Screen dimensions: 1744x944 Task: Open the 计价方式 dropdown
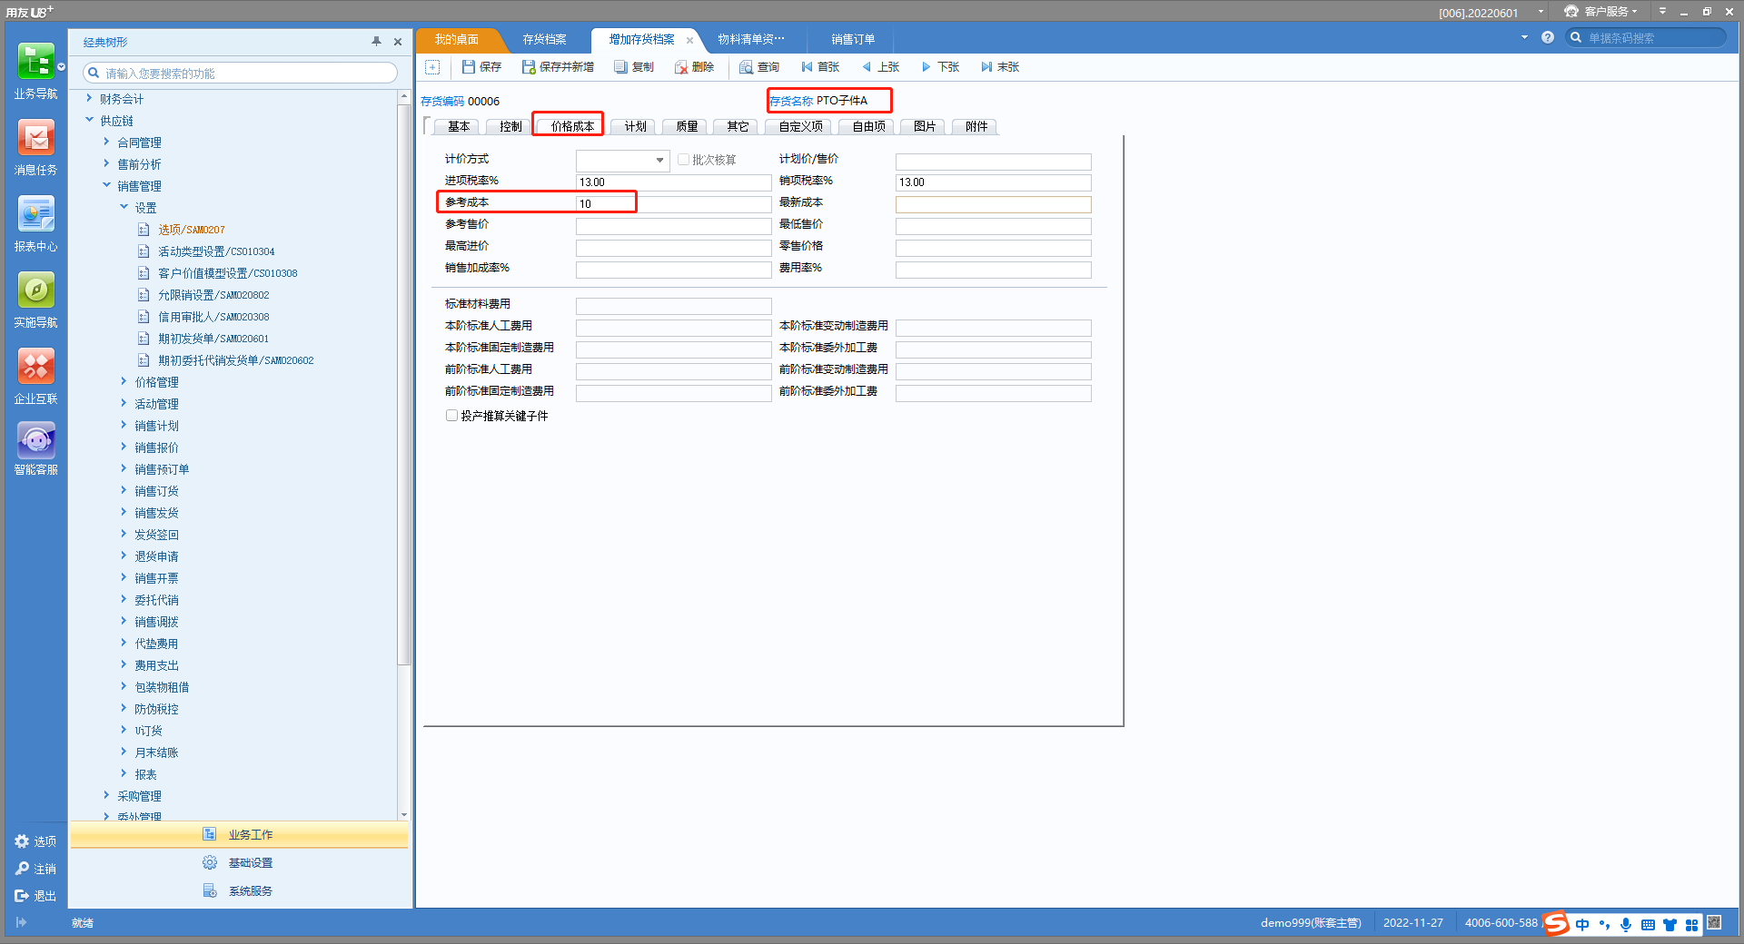click(659, 161)
